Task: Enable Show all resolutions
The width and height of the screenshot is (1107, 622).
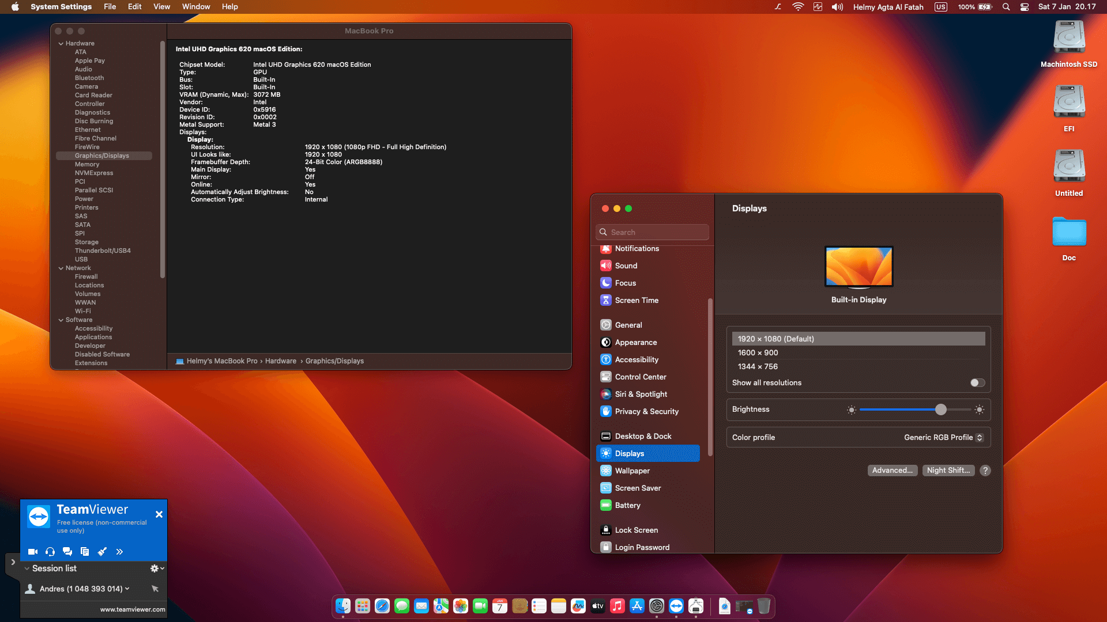Action: click(x=977, y=382)
